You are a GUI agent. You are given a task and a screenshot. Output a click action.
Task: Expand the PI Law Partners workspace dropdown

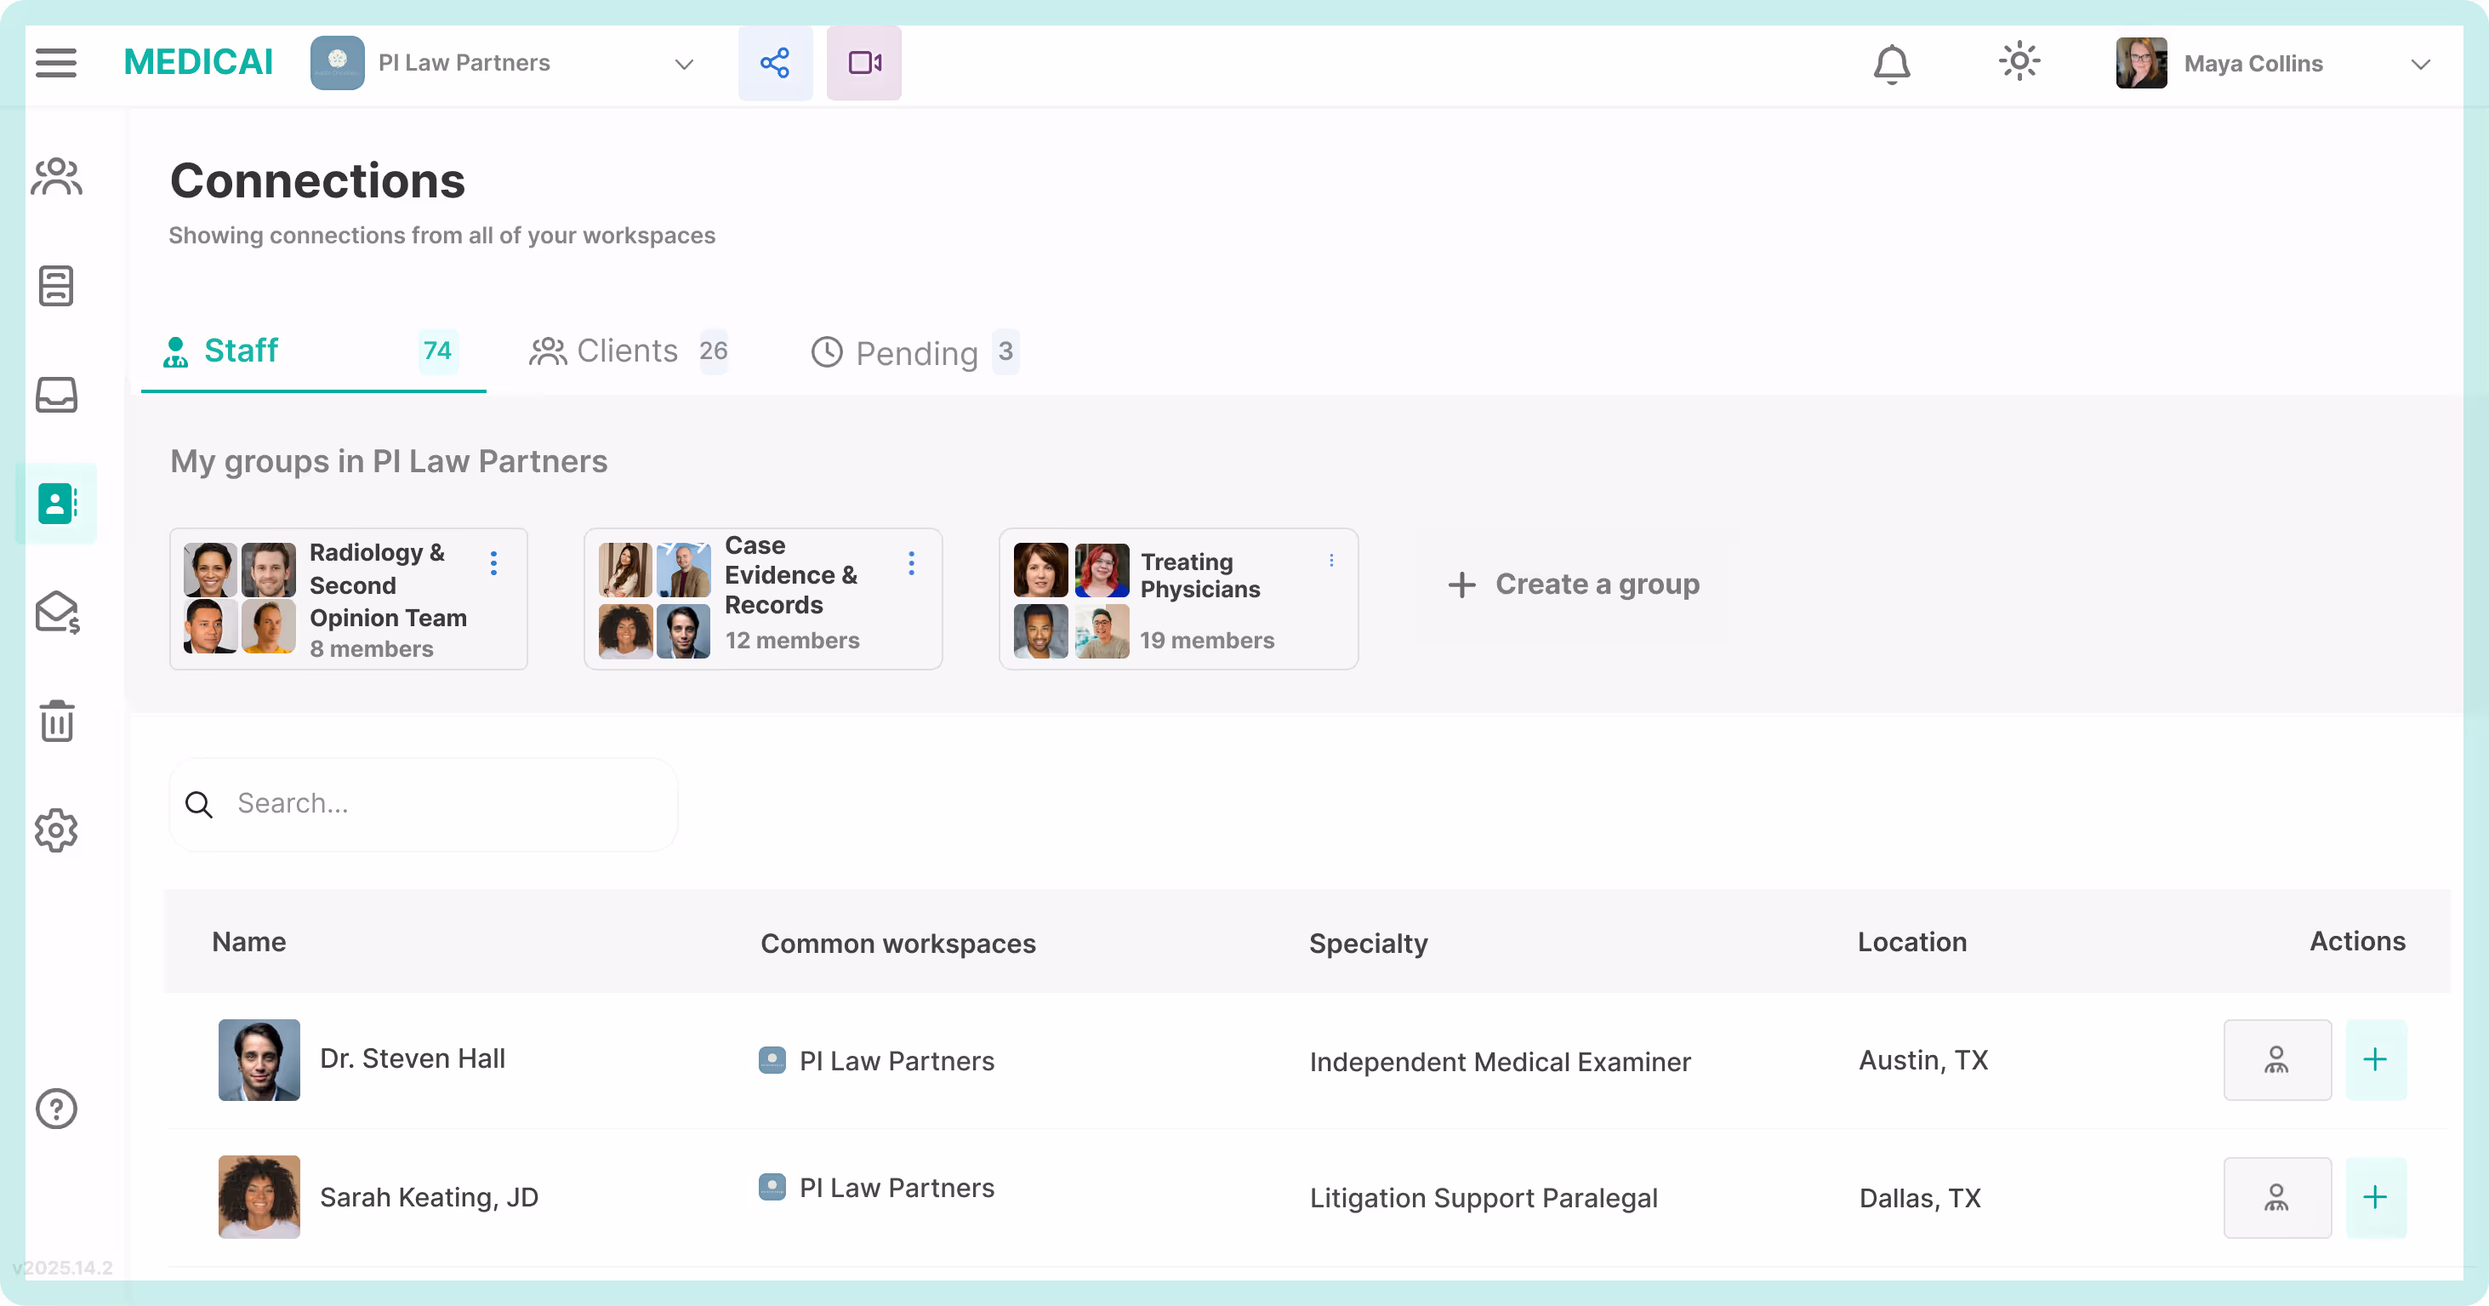(683, 64)
